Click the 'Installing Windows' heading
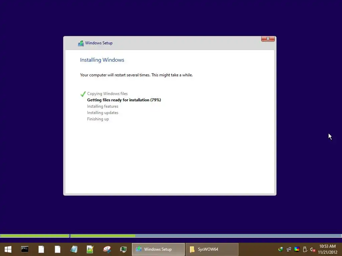This screenshot has width=342, height=256. (x=102, y=60)
